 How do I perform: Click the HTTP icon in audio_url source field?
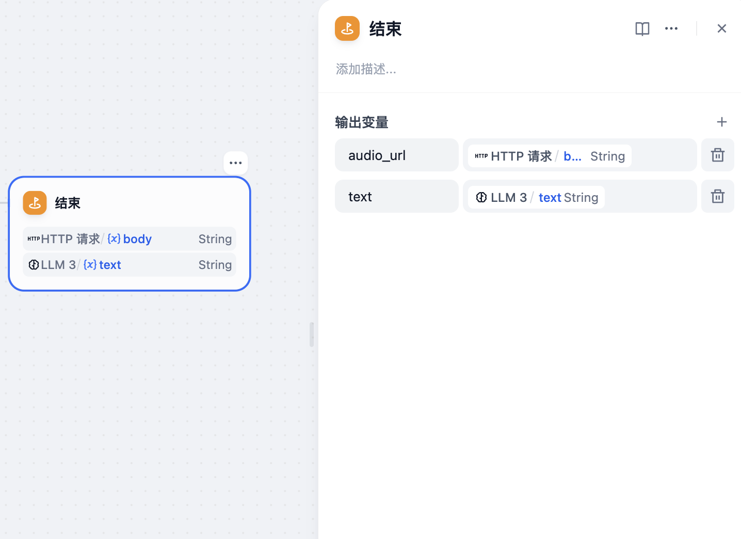[480, 155]
